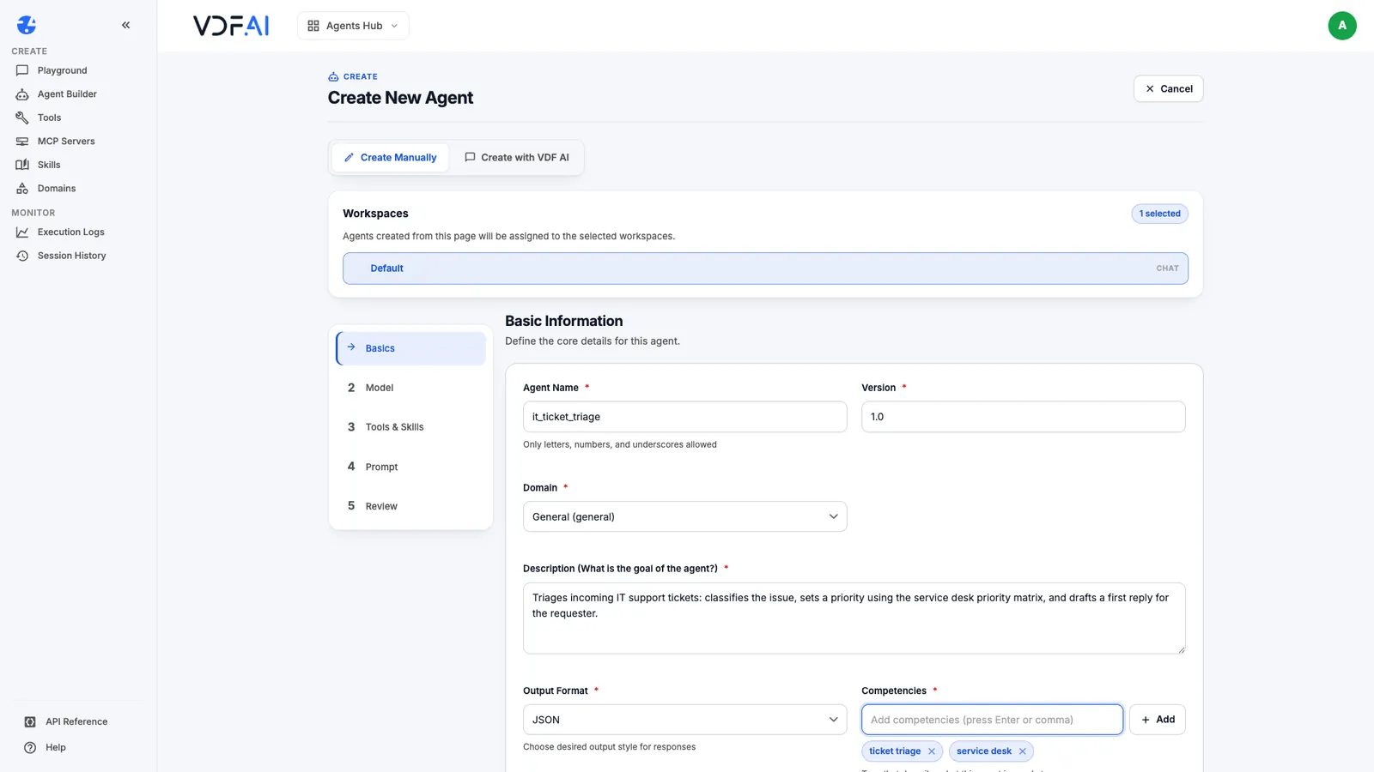Viewport: 1374px width, 772px height.
Task: Open Execution Logs chart icon
Action: (22, 232)
